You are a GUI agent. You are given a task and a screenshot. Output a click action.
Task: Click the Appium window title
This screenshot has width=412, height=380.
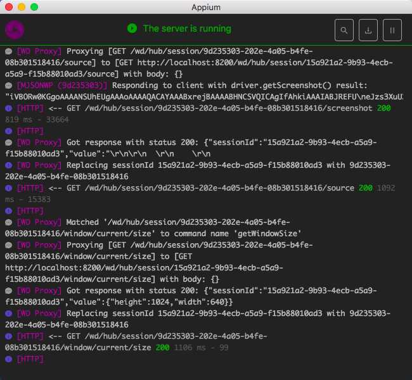[x=206, y=7]
